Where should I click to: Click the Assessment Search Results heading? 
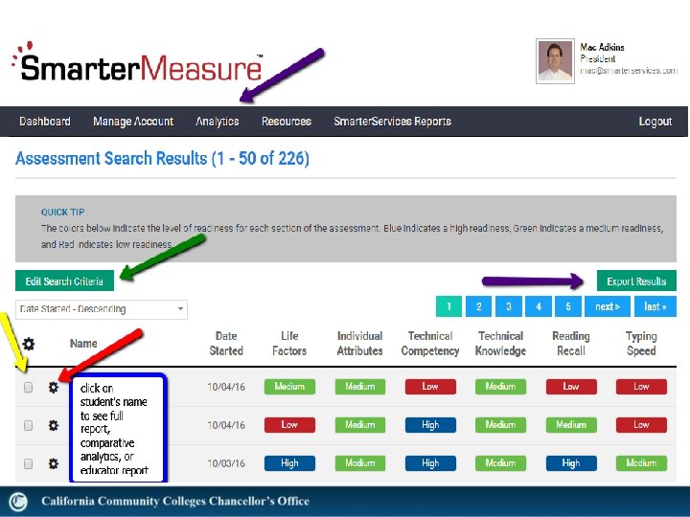pos(162,158)
